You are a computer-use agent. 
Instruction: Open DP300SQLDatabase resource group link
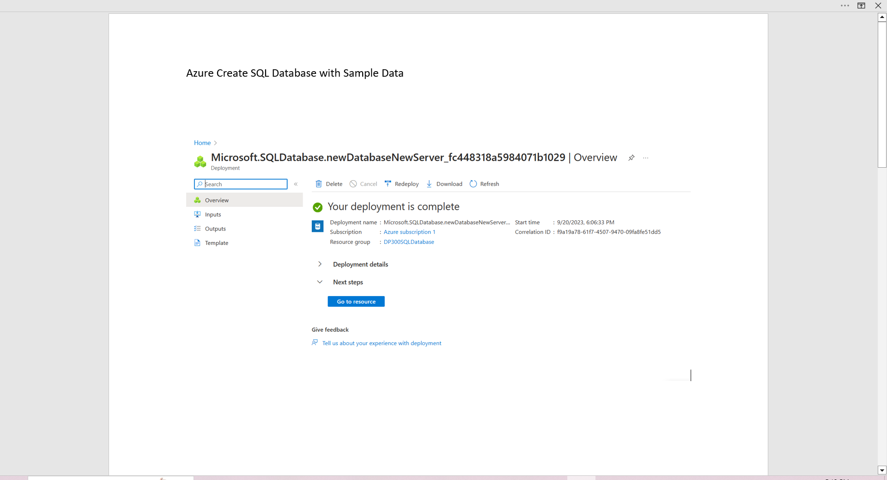pos(409,242)
